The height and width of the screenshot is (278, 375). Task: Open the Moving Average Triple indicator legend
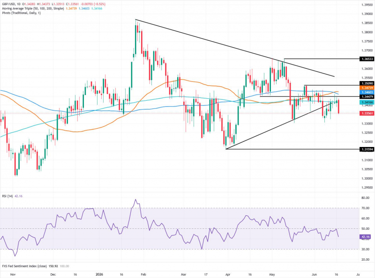coord(33,8)
